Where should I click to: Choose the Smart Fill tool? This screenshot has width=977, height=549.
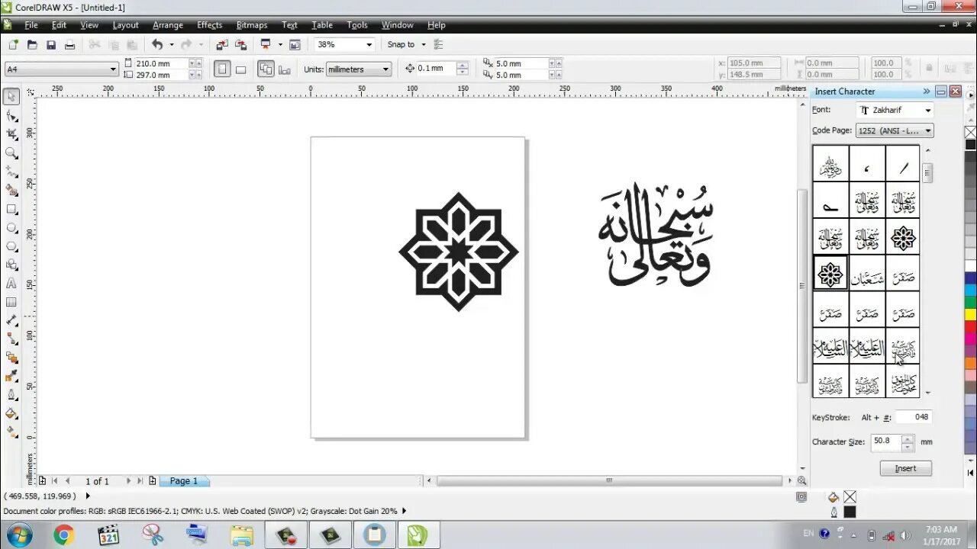coord(11,191)
